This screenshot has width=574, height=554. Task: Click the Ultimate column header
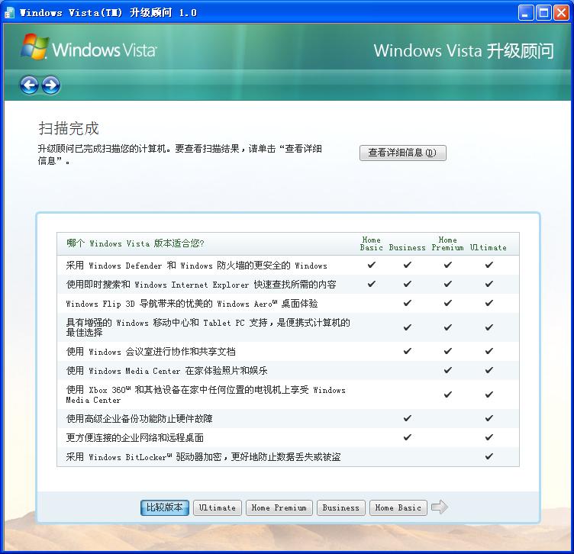click(489, 248)
